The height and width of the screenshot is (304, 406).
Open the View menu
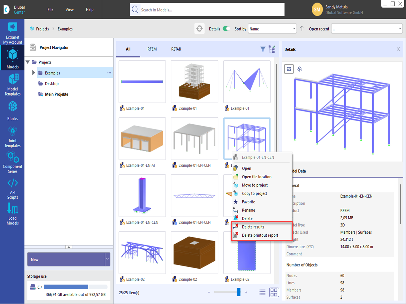(70, 10)
